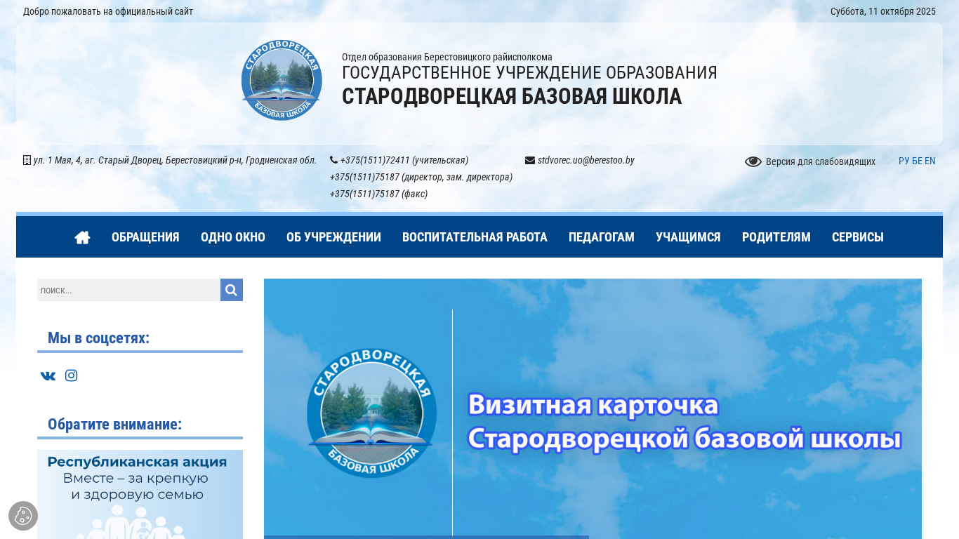Image resolution: width=959 pixels, height=539 pixels.
Task: Switch site language to РУ
Action: tap(904, 161)
